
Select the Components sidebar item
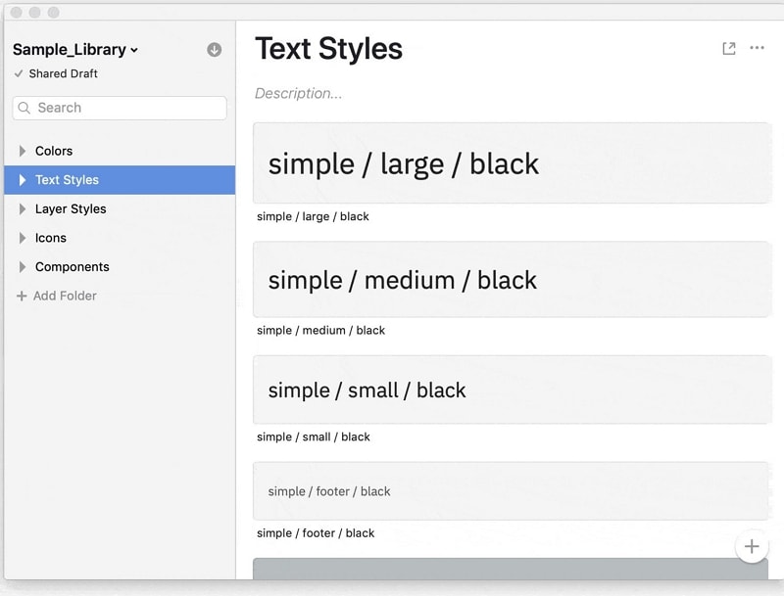click(73, 266)
